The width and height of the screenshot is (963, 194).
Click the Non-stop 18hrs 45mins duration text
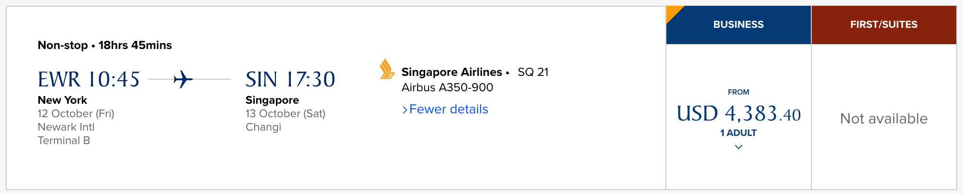(x=104, y=45)
